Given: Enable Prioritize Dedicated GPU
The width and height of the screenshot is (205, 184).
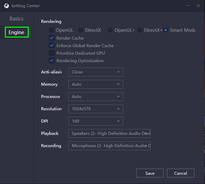Looking at the screenshot, I should click(x=52, y=53).
